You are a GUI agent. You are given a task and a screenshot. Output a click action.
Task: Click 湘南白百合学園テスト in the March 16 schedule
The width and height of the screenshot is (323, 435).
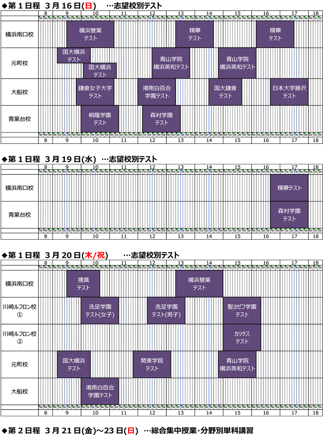pyautogui.click(x=157, y=92)
